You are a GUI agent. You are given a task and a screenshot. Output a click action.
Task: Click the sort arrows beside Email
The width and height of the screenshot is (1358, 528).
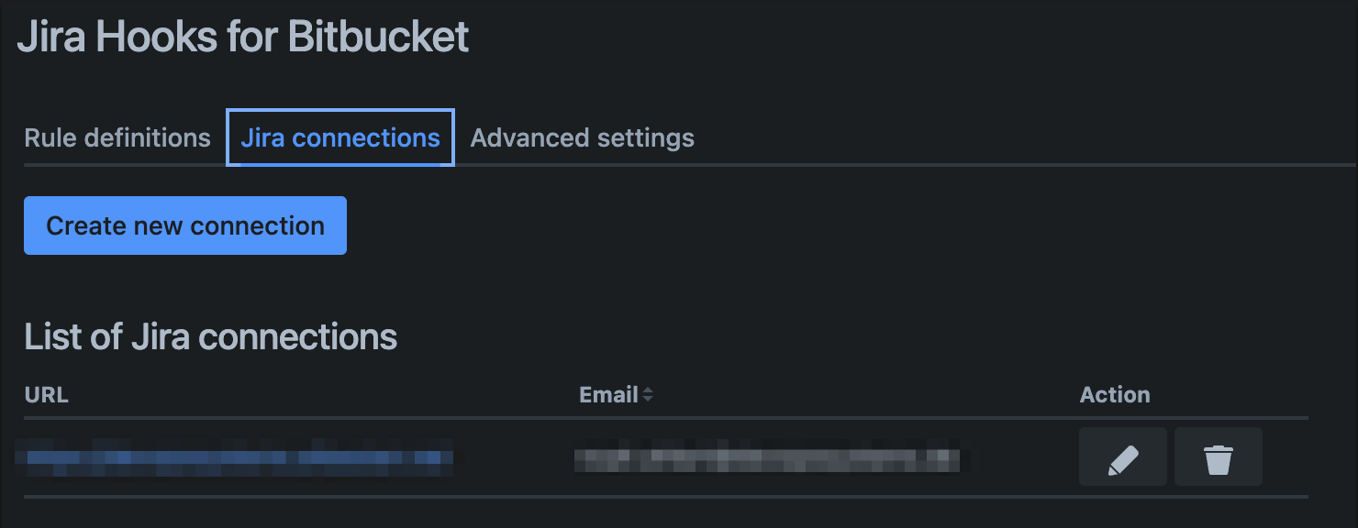648,395
